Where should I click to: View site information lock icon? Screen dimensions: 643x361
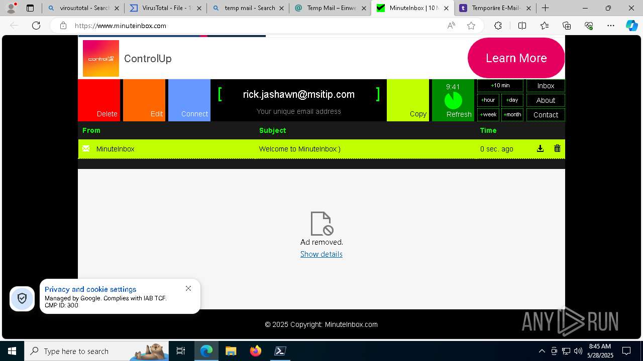pos(63,26)
